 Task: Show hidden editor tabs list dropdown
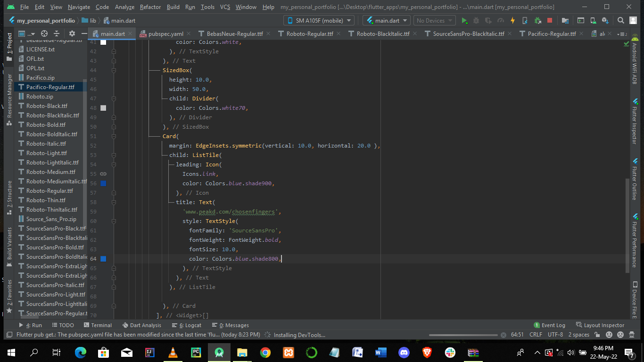coord(623,34)
